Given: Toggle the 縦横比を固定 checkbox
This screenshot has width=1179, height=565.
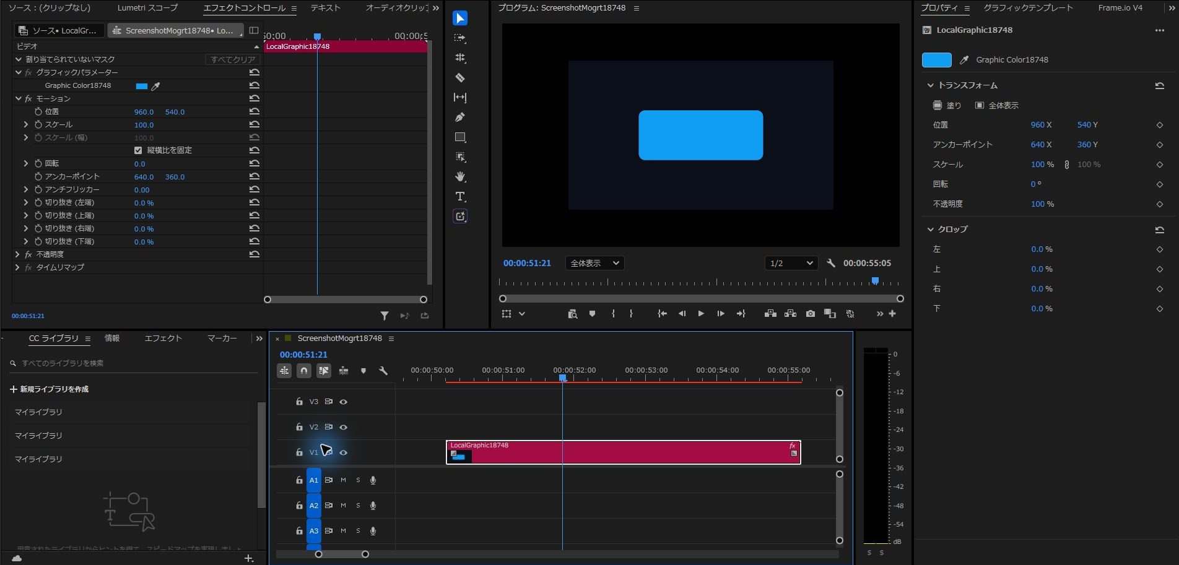Looking at the screenshot, I should point(138,150).
